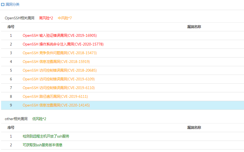Click row number 3 in OpenSSH table

pos(11,53)
